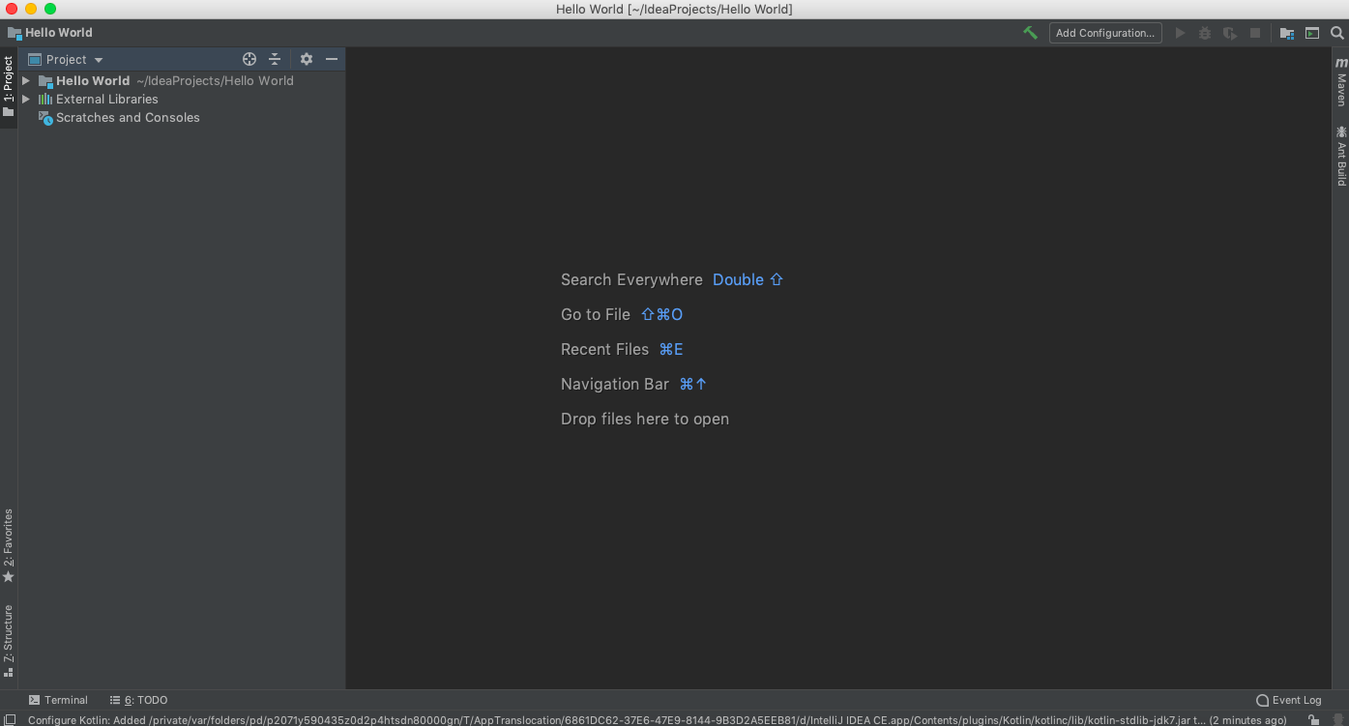Click Hello World in navigation bar
This screenshot has height=726, width=1349.
59,33
